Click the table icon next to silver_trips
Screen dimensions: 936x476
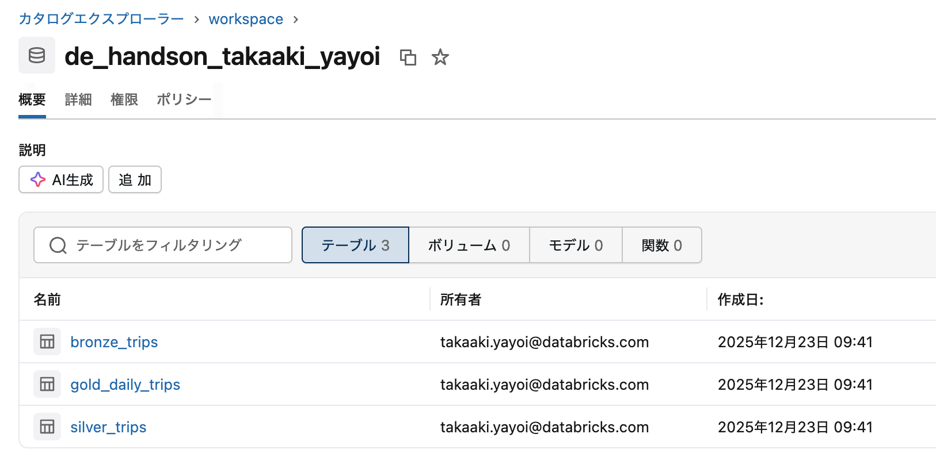pos(47,427)
